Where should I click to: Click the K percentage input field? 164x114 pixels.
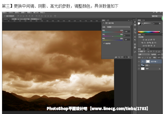(x=156, y=24)
